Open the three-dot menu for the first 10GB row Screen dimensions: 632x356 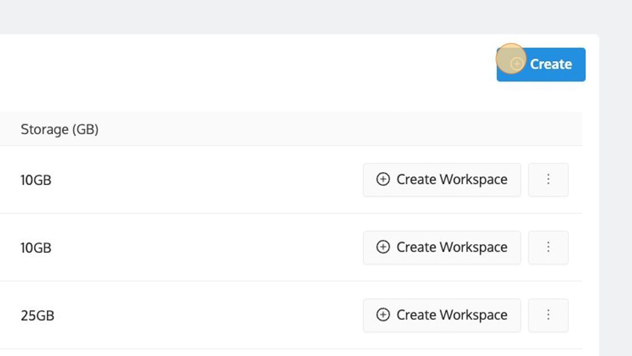(x=548, y=180)
